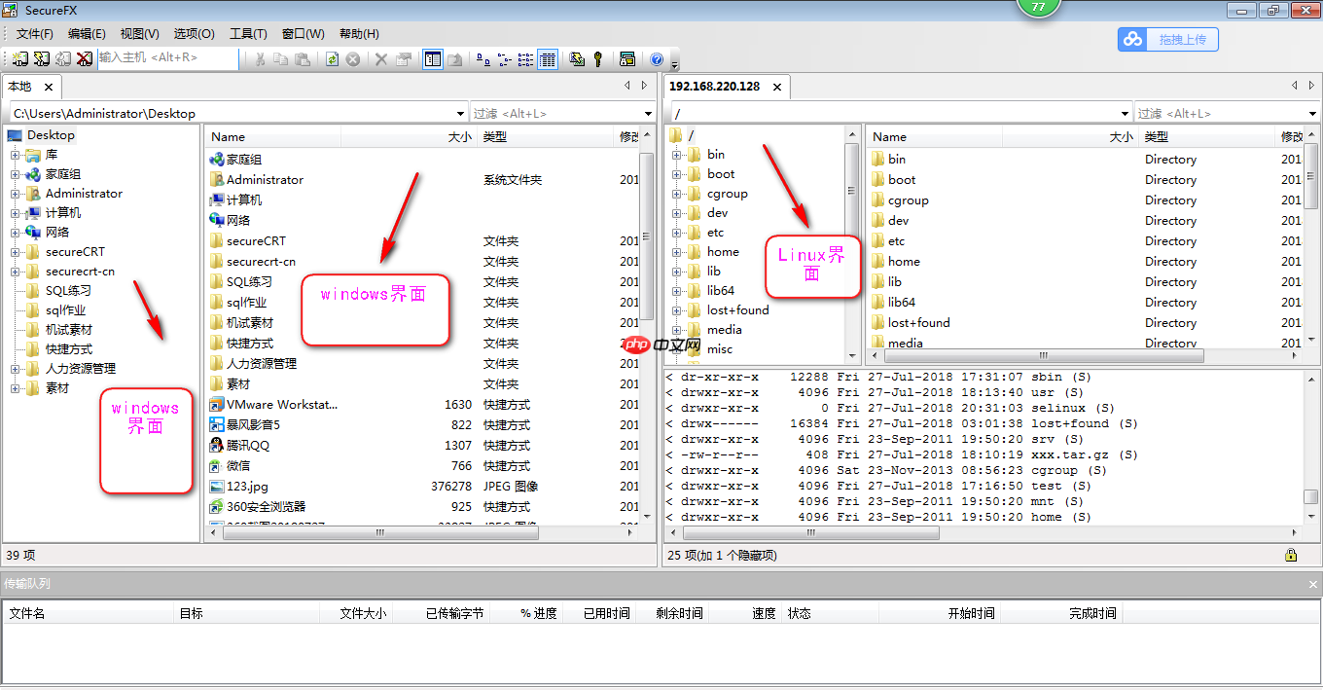Toggle the split tree view layout button
The height and width of the screenshot is (690, 1323).
tap(434, 58)
